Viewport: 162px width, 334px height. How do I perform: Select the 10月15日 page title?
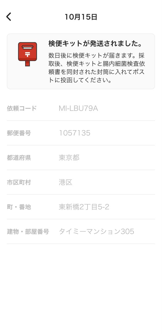pos(81,17)
